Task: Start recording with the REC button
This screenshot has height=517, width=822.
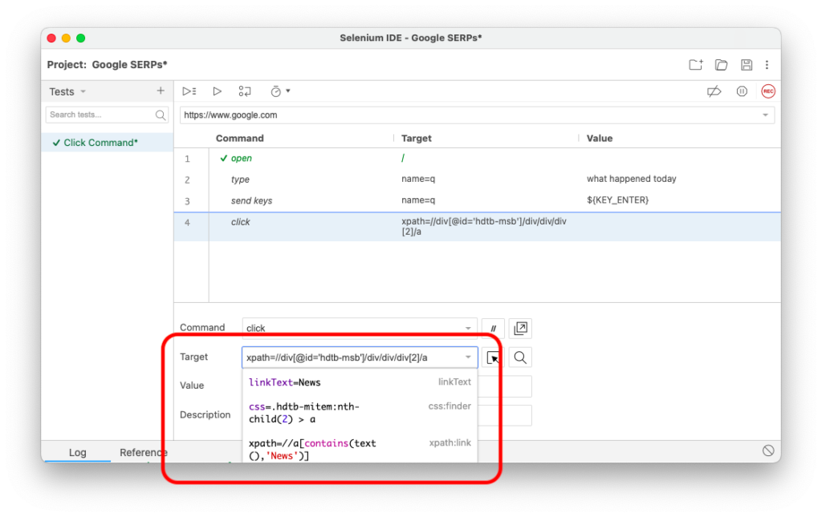Action: 768,91
